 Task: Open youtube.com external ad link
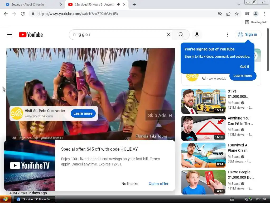pyautogui.click(x=52, y=138)
